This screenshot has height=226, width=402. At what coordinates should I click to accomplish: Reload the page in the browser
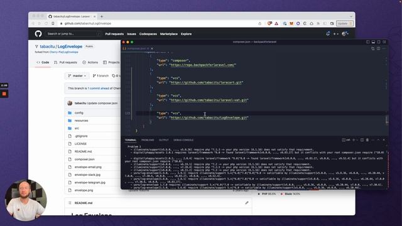pyautogui.click(x=46, y=23)
